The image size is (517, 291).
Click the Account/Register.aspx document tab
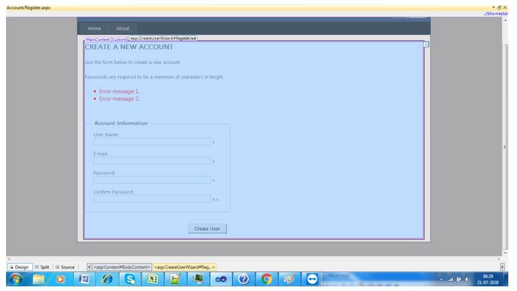coord(28,7)
